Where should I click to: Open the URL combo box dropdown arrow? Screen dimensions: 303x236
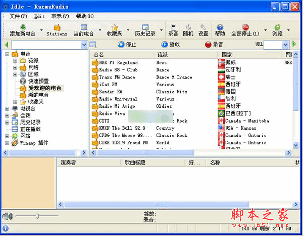[286, 45]
